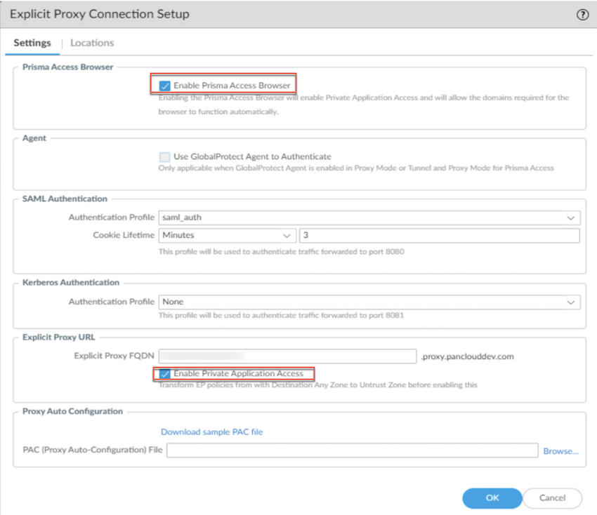The image size is (597, 515).
Task: Click the Cancel button
Action: click(552, 498)
